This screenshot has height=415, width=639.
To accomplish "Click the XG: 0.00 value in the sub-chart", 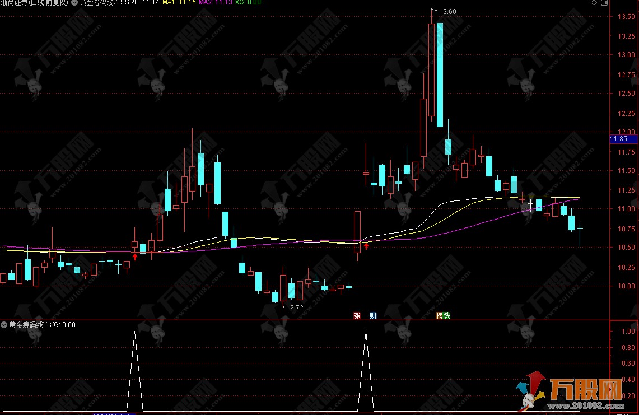I will coord(62,325).
